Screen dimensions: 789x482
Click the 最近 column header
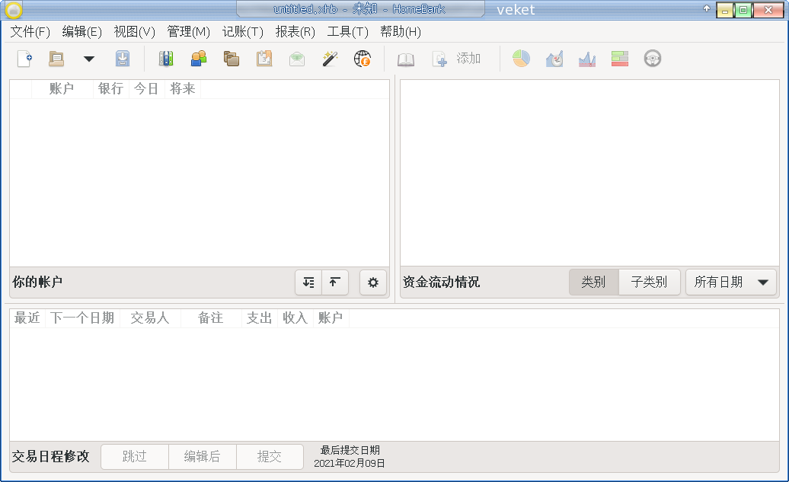[27, 318]
